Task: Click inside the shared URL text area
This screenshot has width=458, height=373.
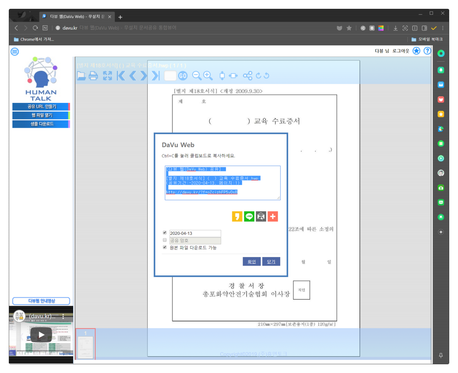Action: (223, 182)
